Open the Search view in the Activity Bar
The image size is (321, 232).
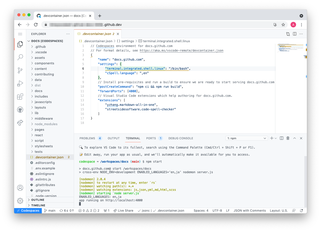[20, 57]
